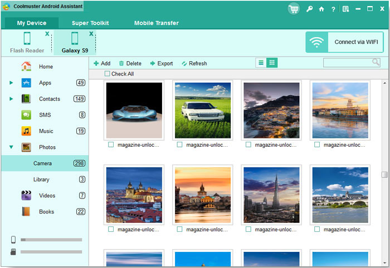Collapse the Photos tree node
The image size is (390, 268).
[x=11, y=147]
